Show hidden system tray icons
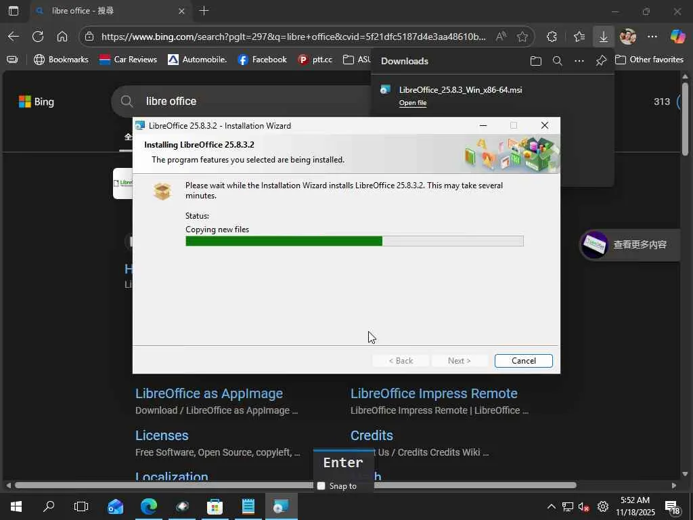The height and width of the screenshot is (520, 693). (551, 506)
